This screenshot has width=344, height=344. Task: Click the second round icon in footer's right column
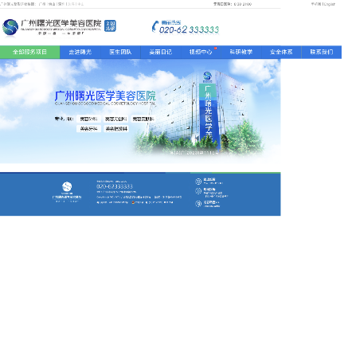(x=198, y=191)
